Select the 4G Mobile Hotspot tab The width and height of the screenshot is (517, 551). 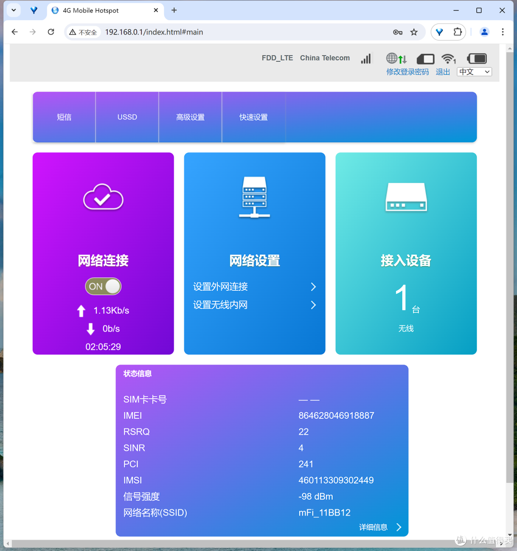(104, 11)
